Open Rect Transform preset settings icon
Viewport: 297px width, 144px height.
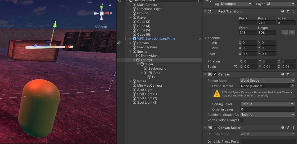tap(288, 11)
